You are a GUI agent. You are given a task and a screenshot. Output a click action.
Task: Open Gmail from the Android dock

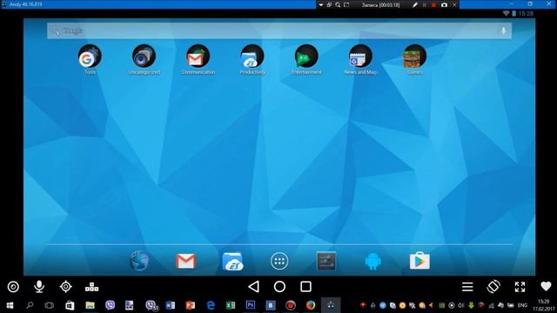point(185,261)
